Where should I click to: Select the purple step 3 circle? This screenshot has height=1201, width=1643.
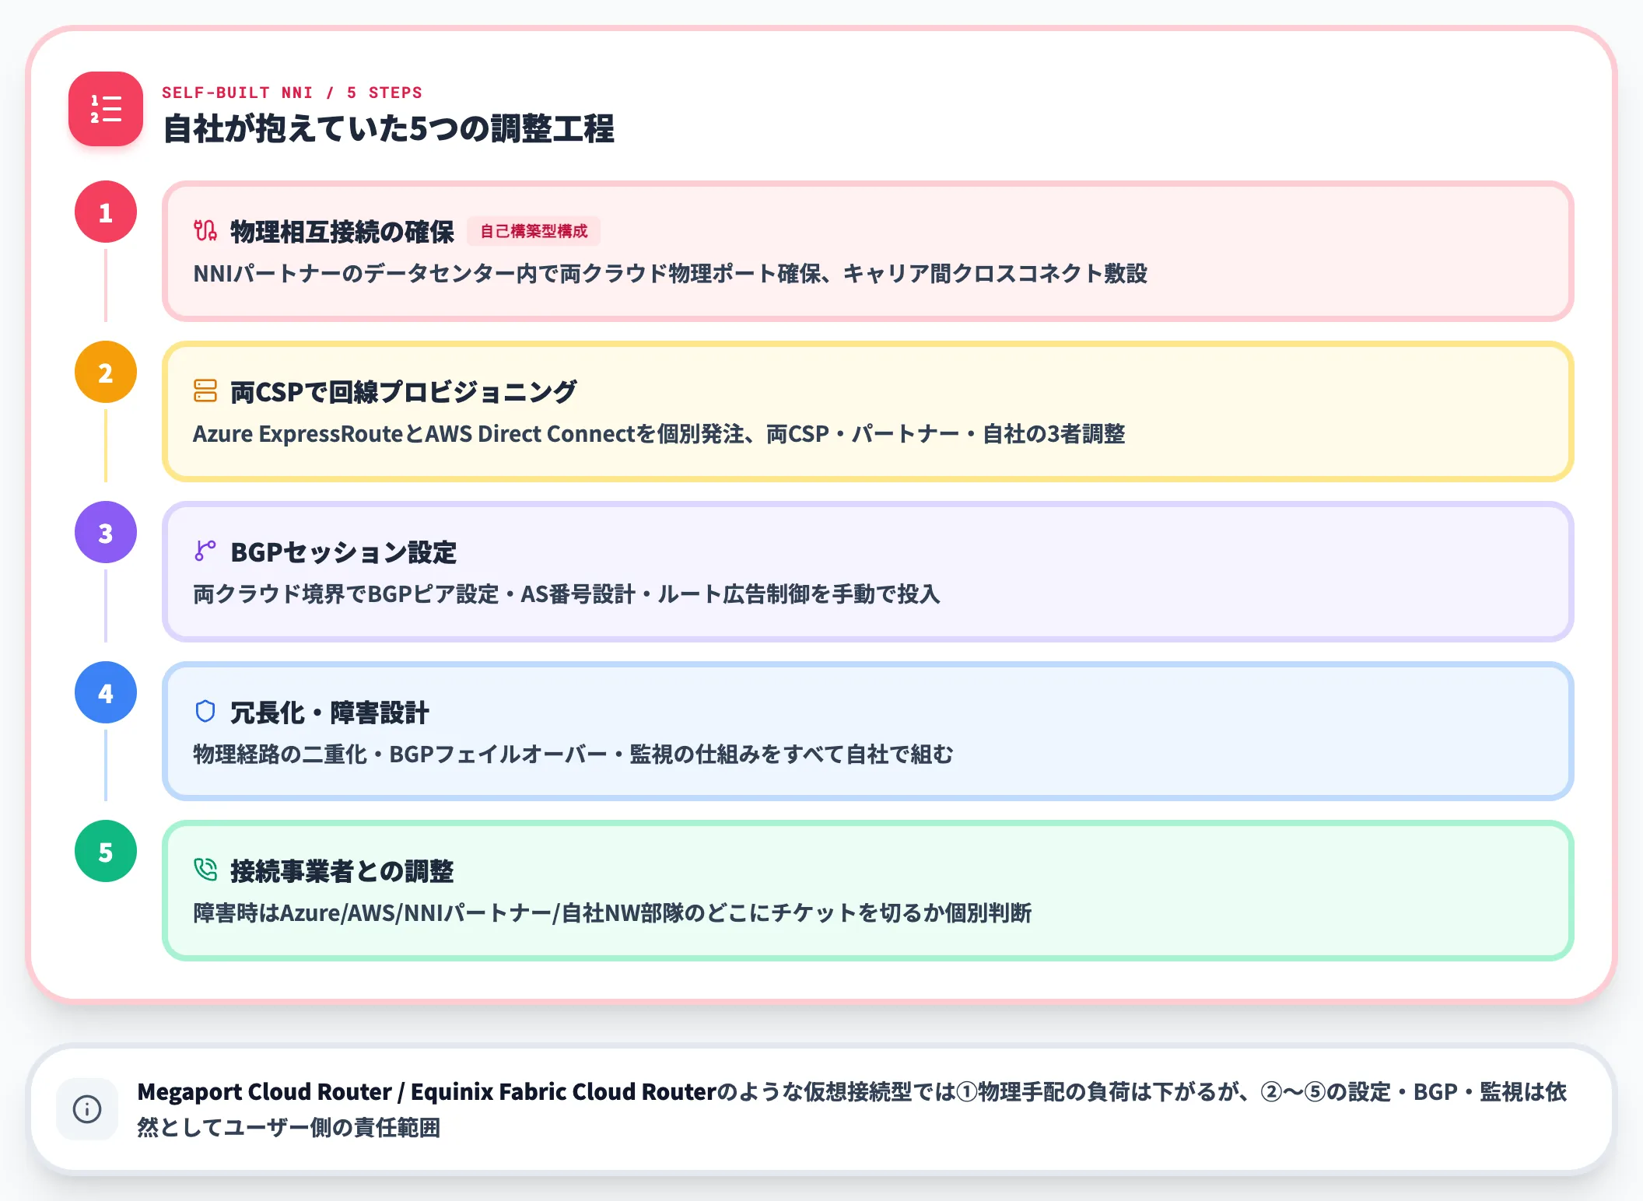[x=106, y=532]
